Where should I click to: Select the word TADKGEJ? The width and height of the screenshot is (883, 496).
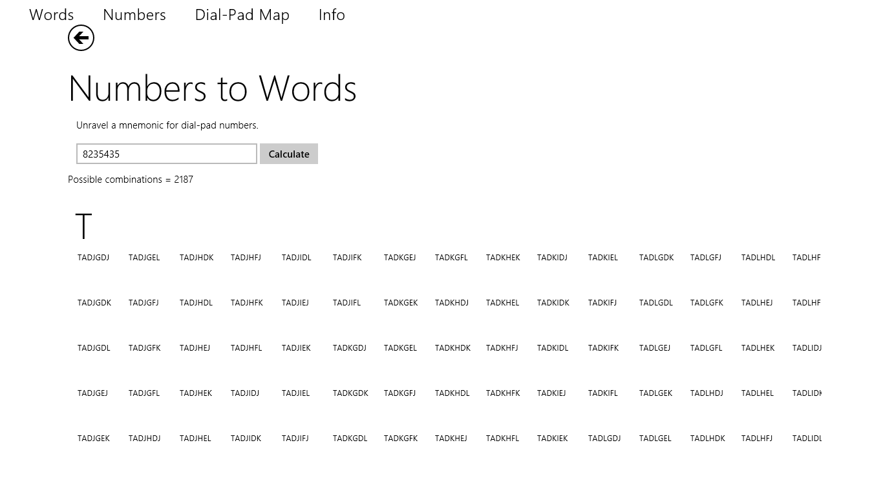coord(399,258)
